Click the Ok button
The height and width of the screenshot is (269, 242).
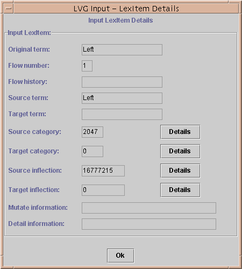point(120,256)
